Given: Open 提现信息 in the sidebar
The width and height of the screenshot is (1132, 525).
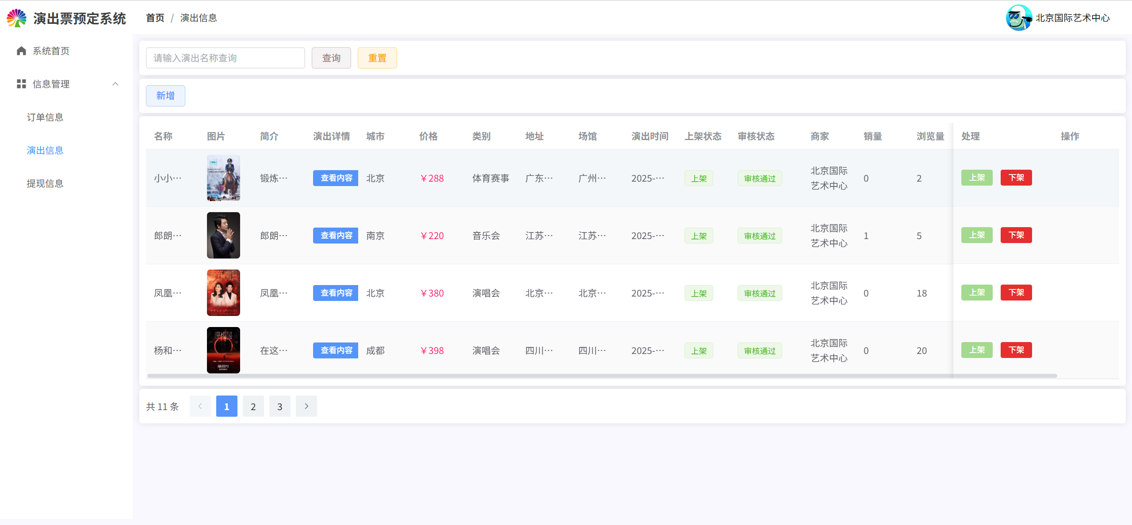Looking at the screenshot, I should coord(45,183).
